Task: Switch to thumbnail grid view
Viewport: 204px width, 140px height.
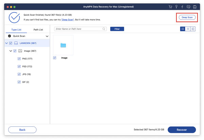Action: pyautogui.click(x=183, y=29)
